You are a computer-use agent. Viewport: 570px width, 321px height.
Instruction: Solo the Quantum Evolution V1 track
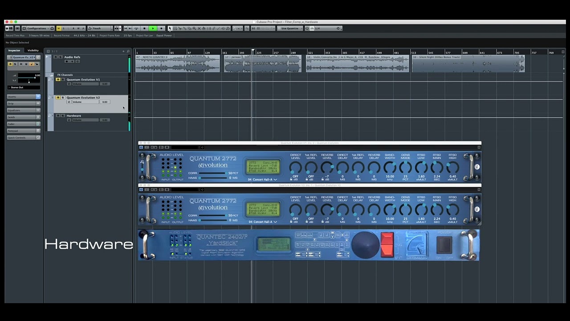[x=63, y=79]
